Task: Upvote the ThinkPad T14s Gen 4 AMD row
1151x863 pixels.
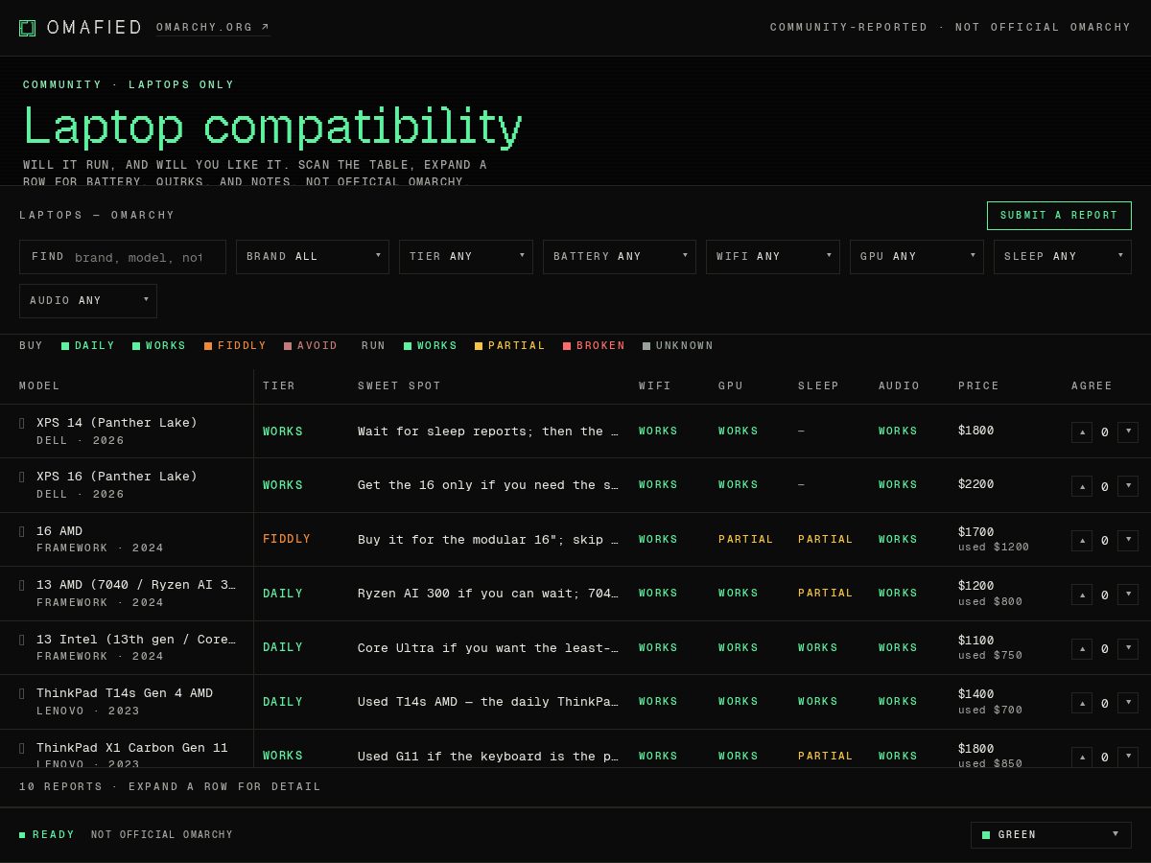Action: tap(1082, 703)
